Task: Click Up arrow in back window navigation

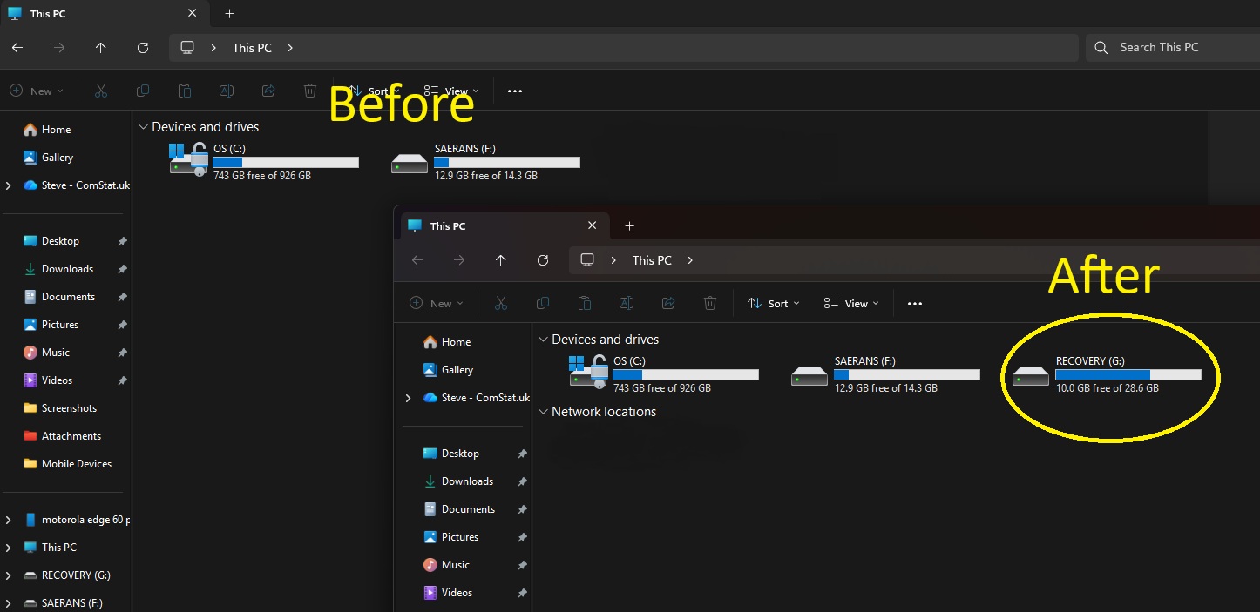Action: pos(101,48)
